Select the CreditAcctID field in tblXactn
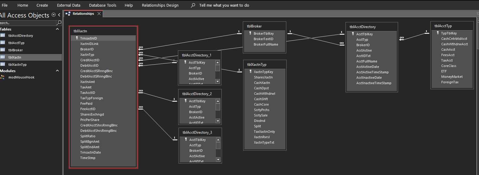This screenshot has height=175, width=479. 90,60
